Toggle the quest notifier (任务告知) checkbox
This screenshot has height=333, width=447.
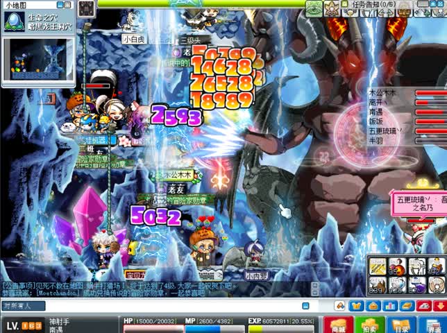345,4
